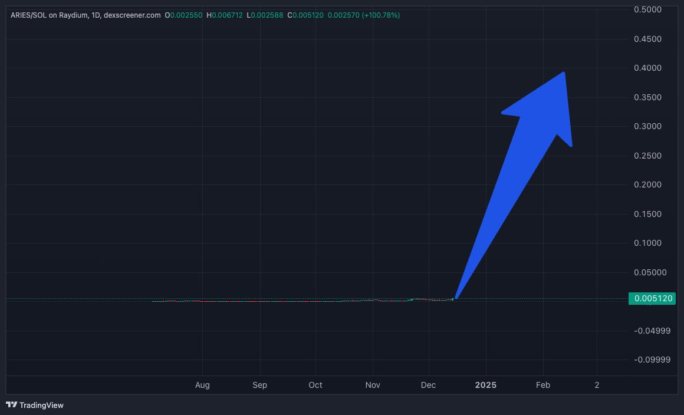This screenshot has height=415, width=684.
Task: Click the Feb label on time axis
Action: 542,385
